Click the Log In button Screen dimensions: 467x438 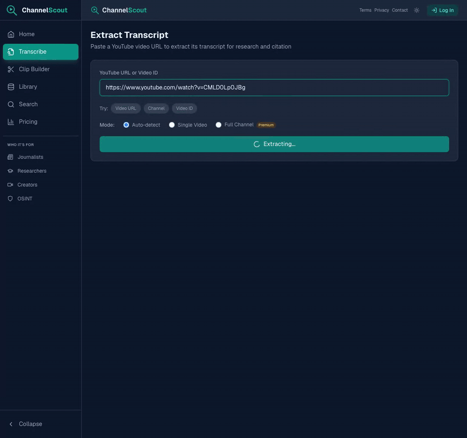click(x=442, y=10)
